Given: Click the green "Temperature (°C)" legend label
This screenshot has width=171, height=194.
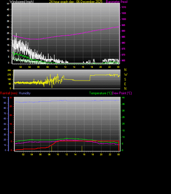Looking at the screenshot, I should (x=100, y=93).
